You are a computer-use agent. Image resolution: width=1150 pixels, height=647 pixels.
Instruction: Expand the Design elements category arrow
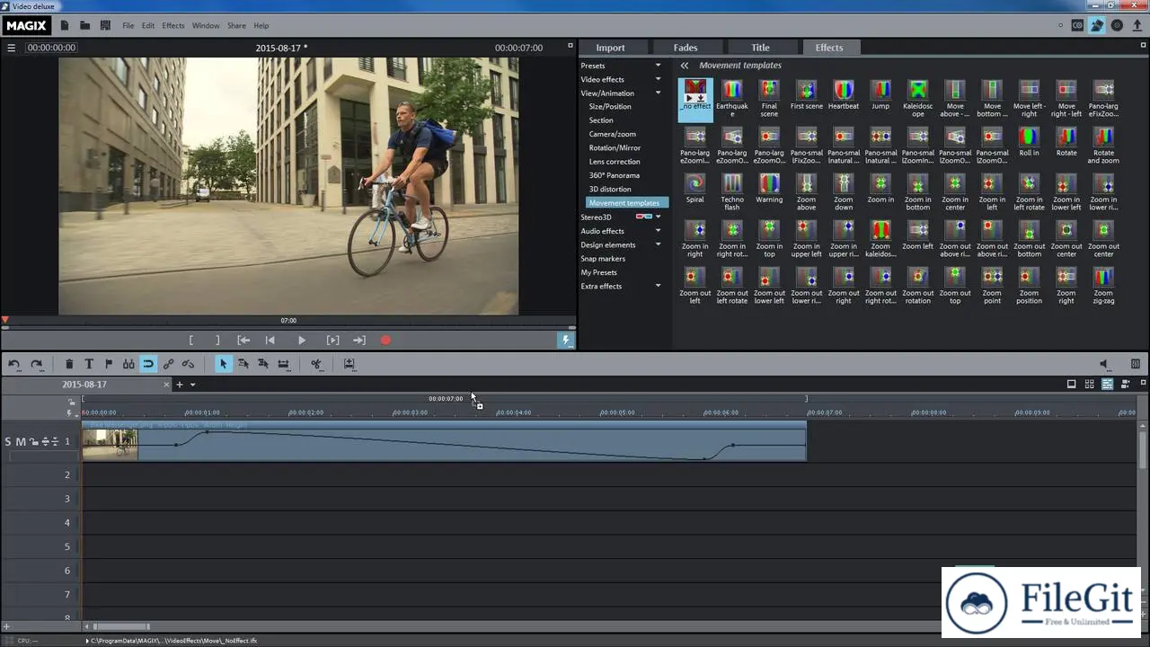658,244
